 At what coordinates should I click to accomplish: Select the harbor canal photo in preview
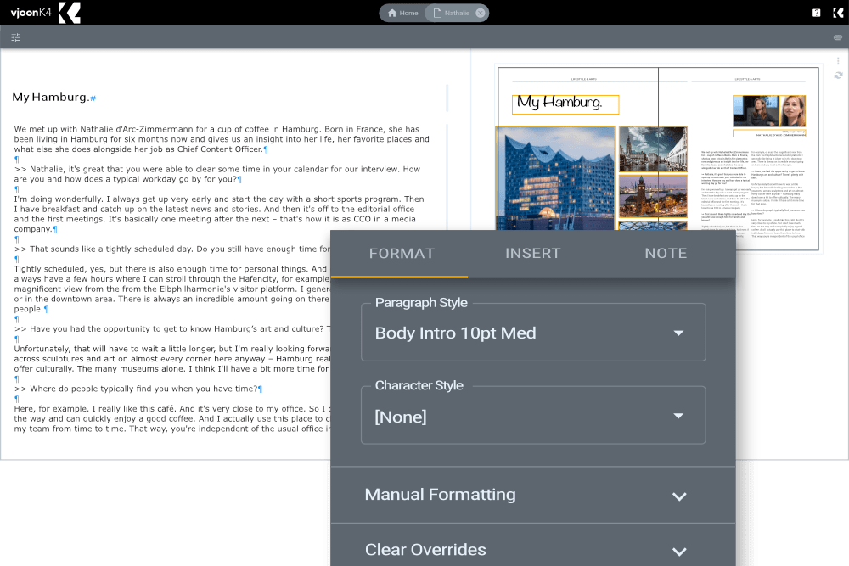(653, 149)
